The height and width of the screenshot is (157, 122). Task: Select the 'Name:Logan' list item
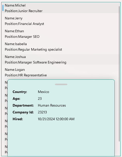click(15, 70)
